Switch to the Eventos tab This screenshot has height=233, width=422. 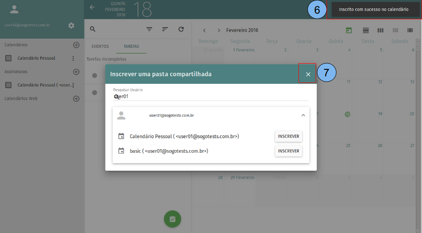100,46
